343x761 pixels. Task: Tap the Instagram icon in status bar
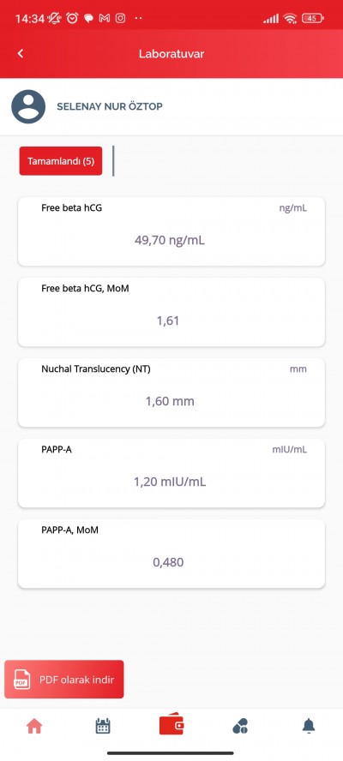[121, 19]
